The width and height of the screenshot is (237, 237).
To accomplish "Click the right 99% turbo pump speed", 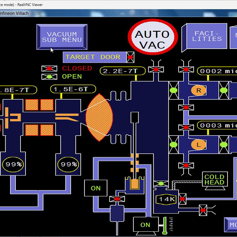I will click(68, 164).
